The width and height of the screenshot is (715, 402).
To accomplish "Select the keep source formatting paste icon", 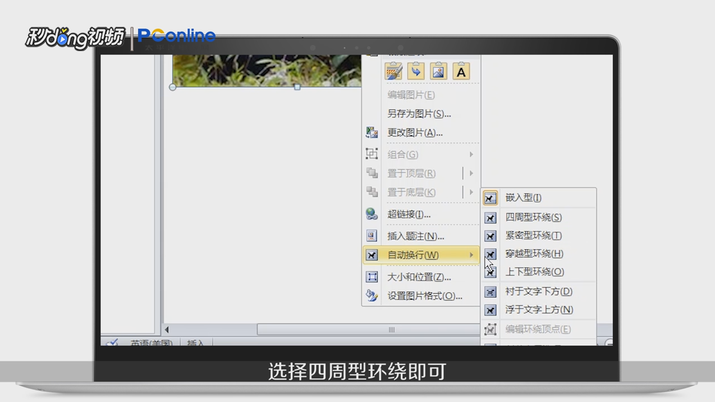I will pyautogui.click(x=394, y=71).
